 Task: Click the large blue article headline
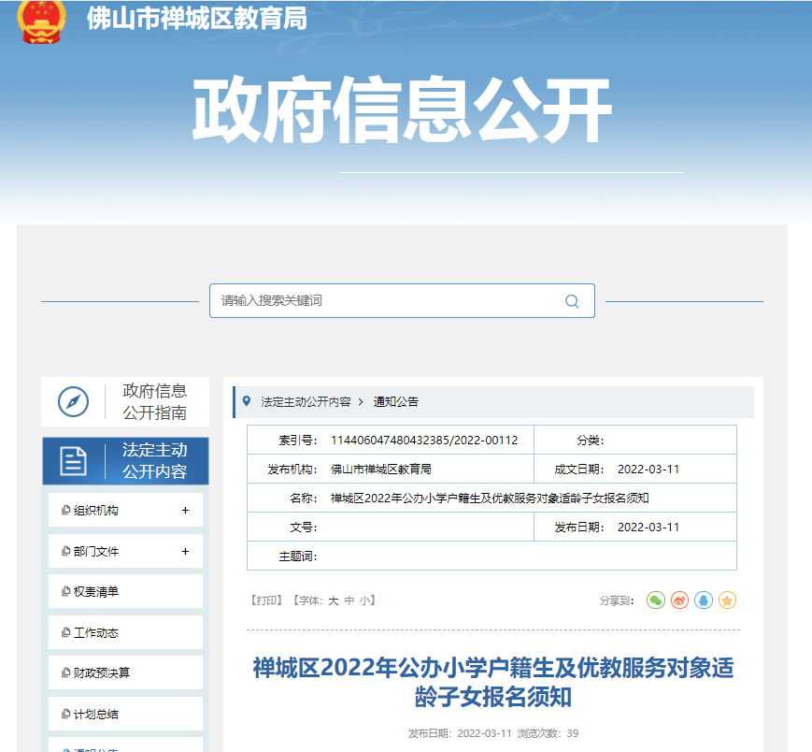point(493,682)
